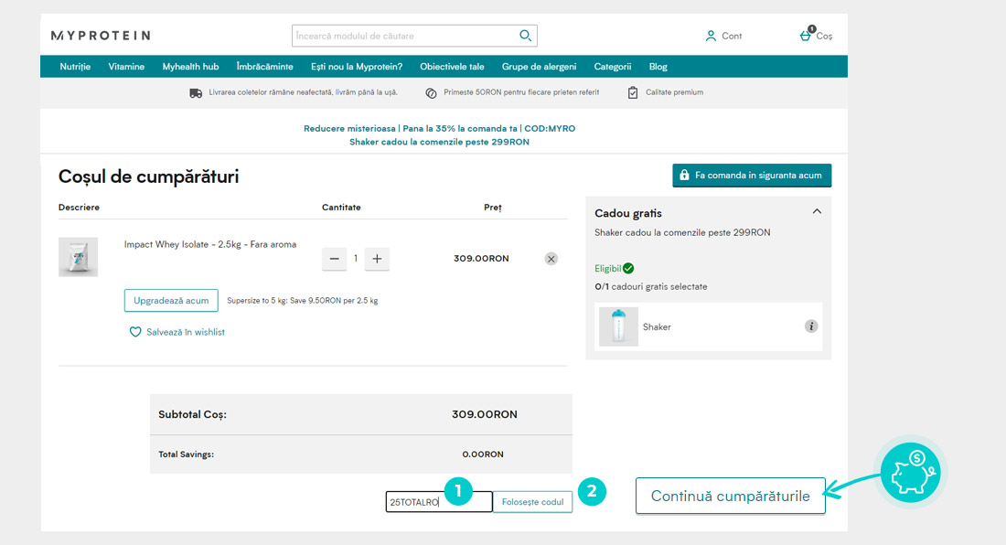Open the Nutriție menu
The height and width of the screenshot is (545, 1006).
pos(75,67)
